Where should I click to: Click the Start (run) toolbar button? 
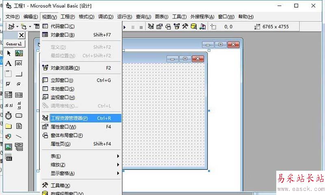click(125, 27)
